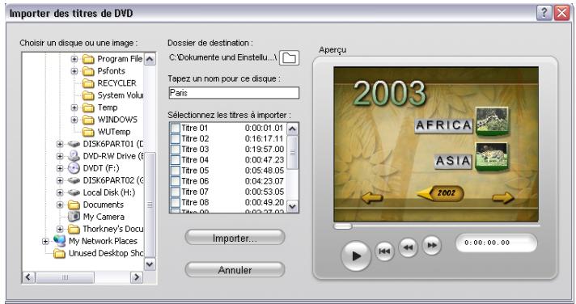Expand the My Network Places node
The image size is (576, 304).
[x=45, y=241]
